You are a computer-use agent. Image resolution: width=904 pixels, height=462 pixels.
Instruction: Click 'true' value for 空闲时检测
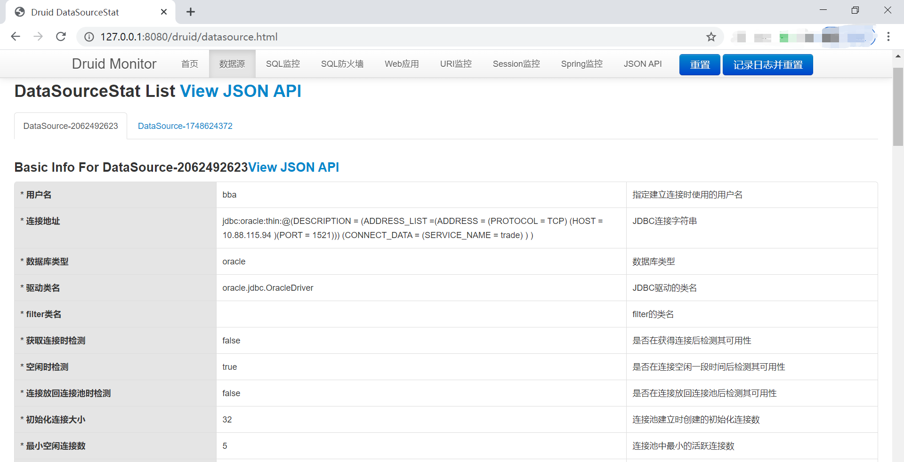coord(230,367)
